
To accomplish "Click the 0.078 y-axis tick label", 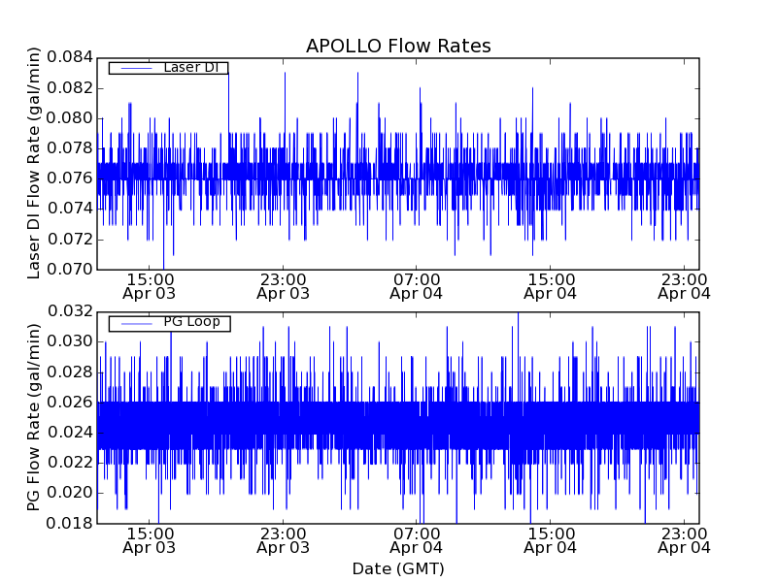I will coord(70,148).
